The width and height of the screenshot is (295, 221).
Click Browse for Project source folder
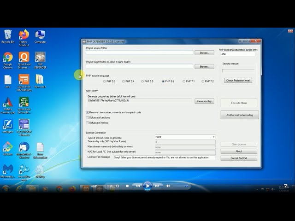pyautogui.click(x=204, y=53)
